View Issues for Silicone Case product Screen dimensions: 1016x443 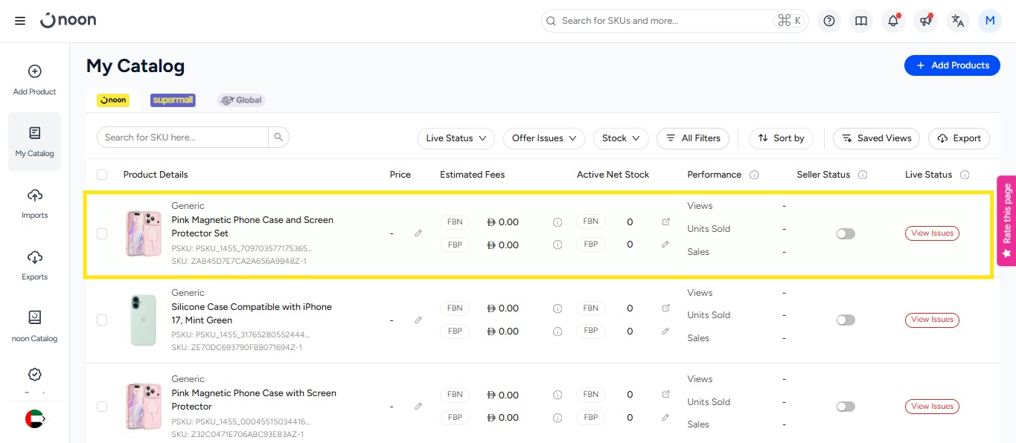coord(932,320)
